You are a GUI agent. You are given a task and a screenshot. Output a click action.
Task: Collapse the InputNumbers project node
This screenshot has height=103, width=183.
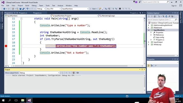[149, 30]
